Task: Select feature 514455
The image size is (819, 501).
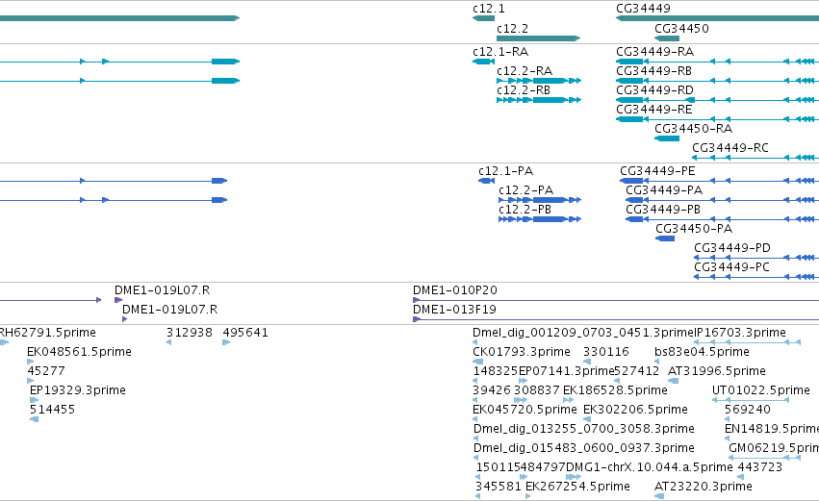Action: point(34,419)
